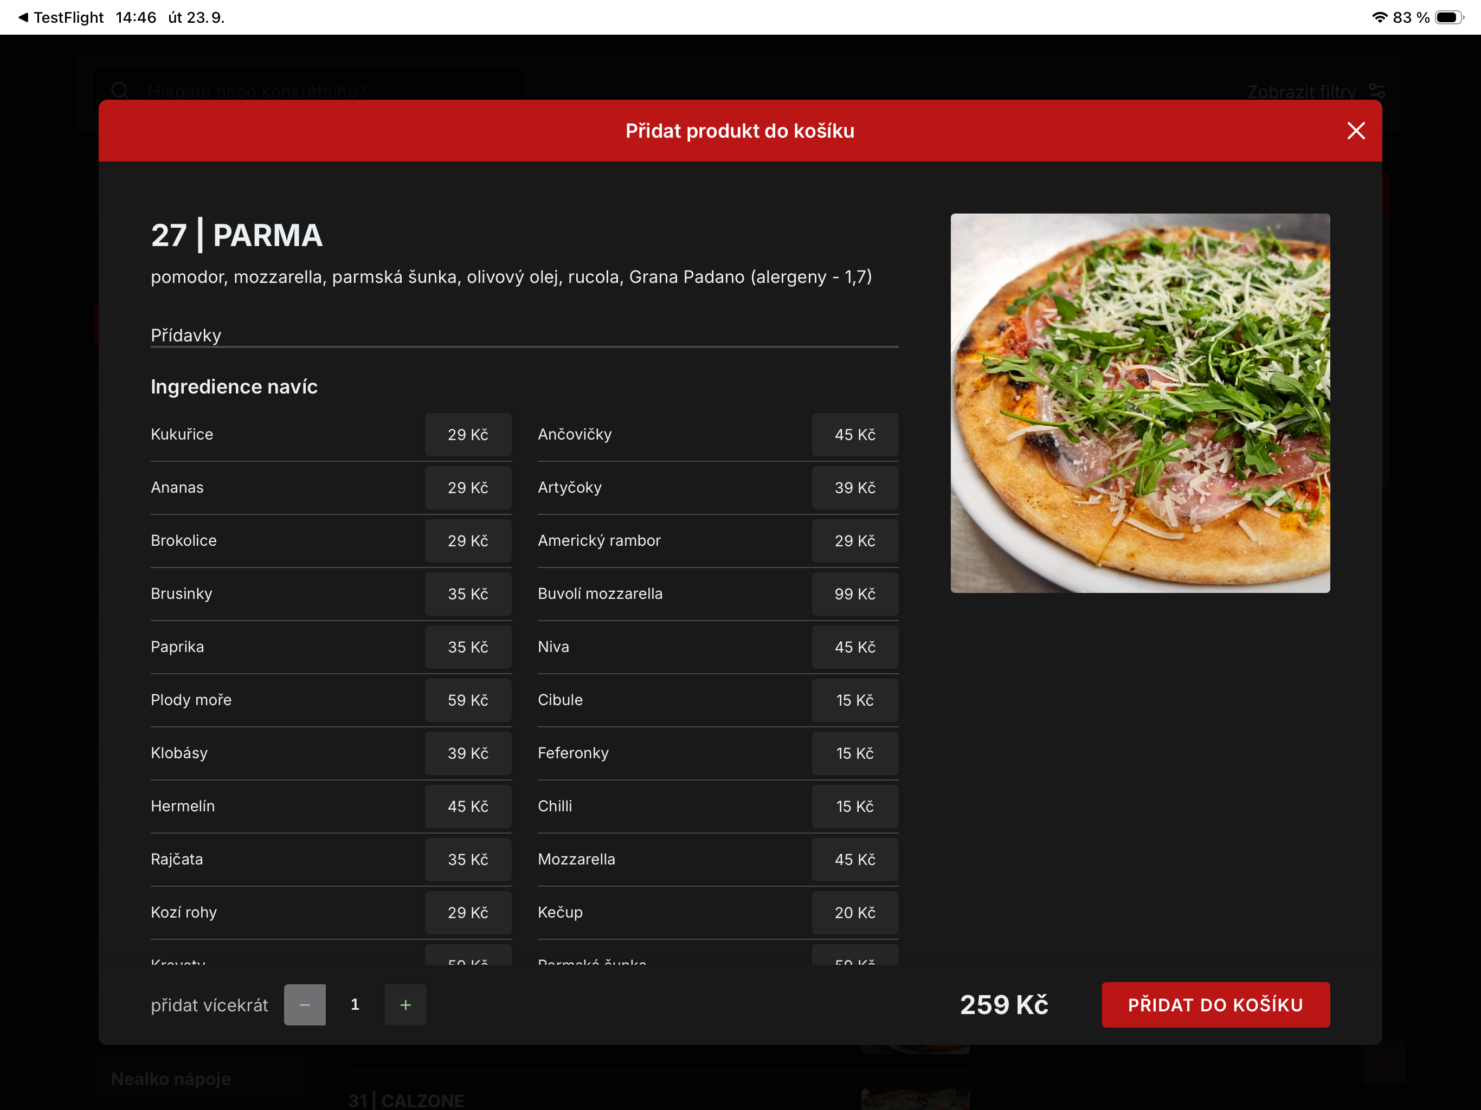
Task: Click the Cibule ingredient label
Action: pyautogui.click(x=560, y=700)
